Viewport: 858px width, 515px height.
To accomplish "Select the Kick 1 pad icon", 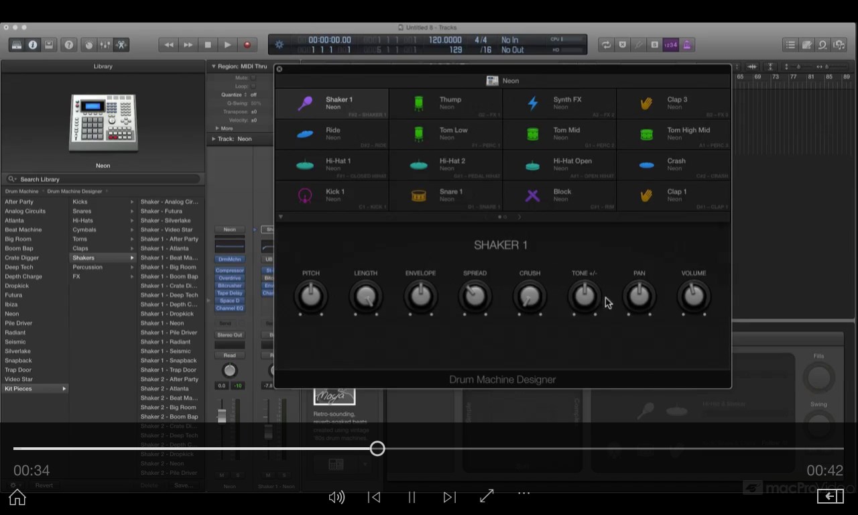I will coord(304,195).
